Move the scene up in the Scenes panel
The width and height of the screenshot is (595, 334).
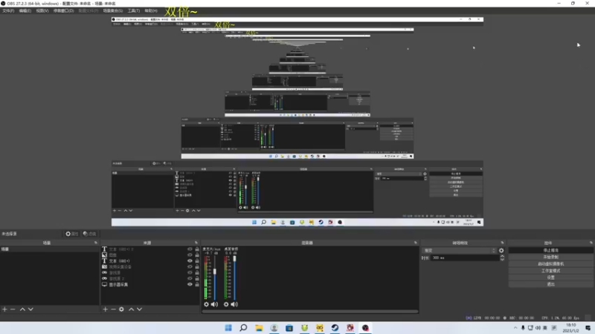point(22,310)
